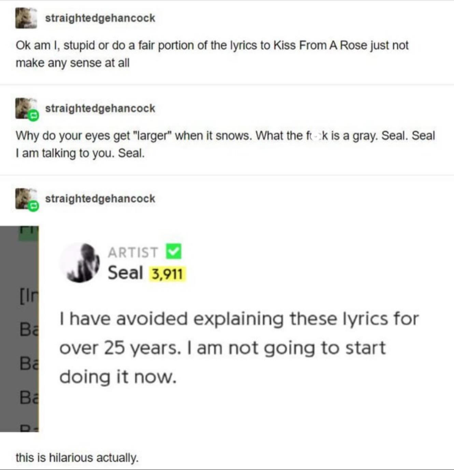Click the Kiss From A Rose post text
The image size is (454, 470).
click(x=212, y=54)
